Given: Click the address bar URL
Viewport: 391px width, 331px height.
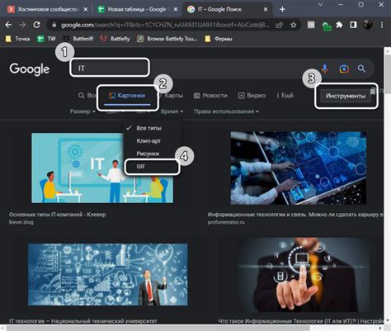Looking at the screenshot, I should click(165, 25).
